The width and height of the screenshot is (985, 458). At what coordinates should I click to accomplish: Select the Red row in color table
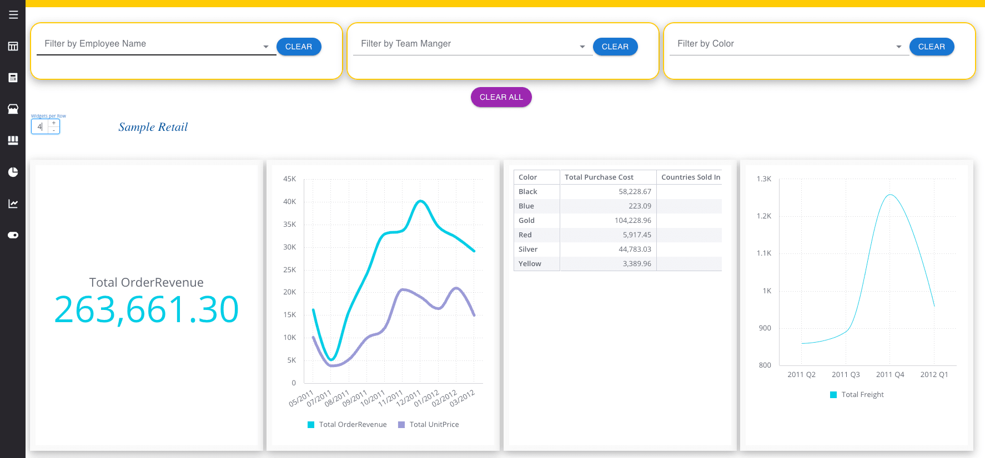pyautogui.click(x=618, y=235)
